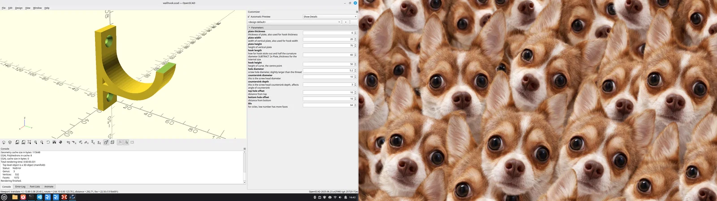Click the hook length value field
The image size is (717, 201).
point(328,55)
